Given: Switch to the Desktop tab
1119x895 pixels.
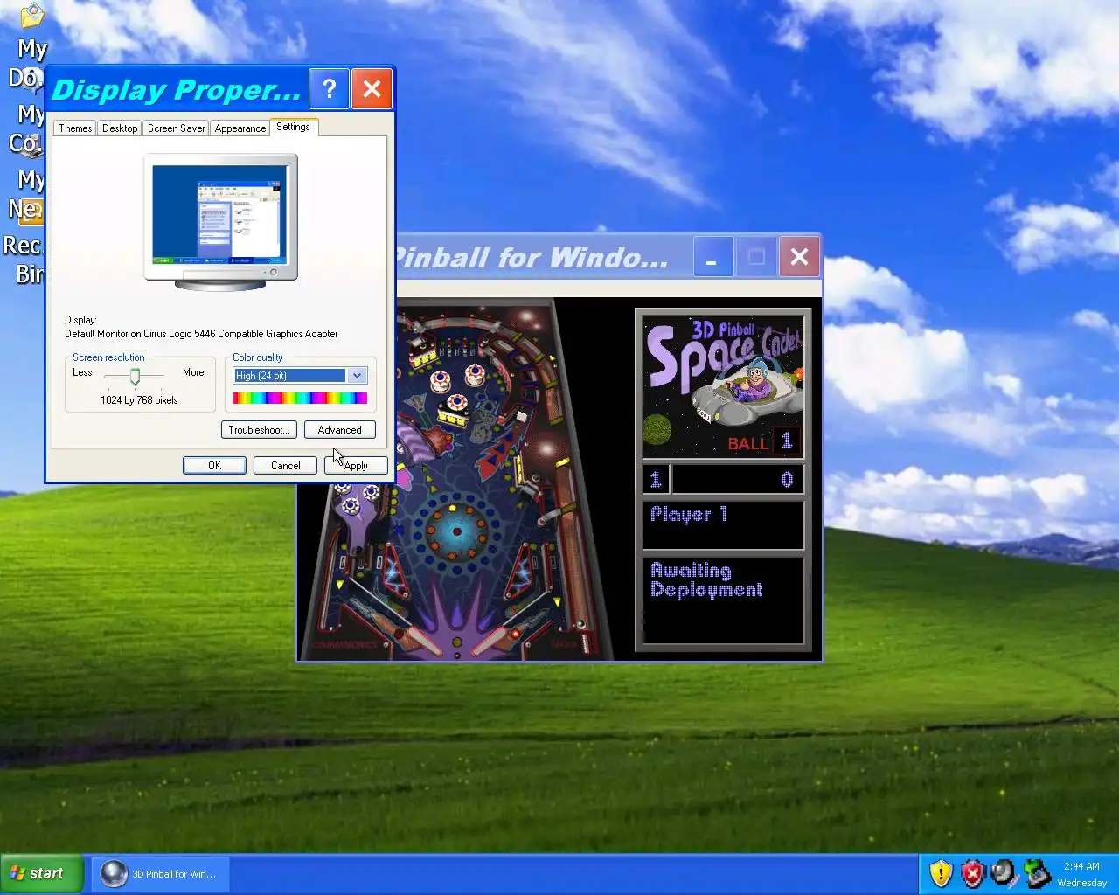Looking at the screenshot, I should (120, 128).
